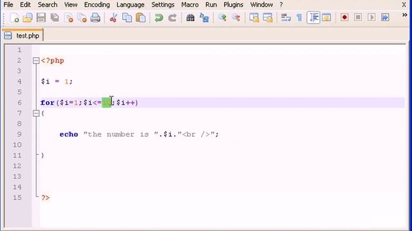Paste clipboard with the Paste icon
Image resolution: width=412 pixels, height=231 pixels.
tap(141, 17)
